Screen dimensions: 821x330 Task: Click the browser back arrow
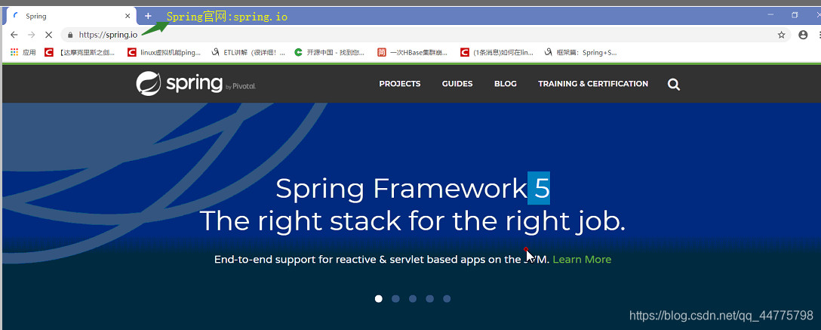point(14,35)
